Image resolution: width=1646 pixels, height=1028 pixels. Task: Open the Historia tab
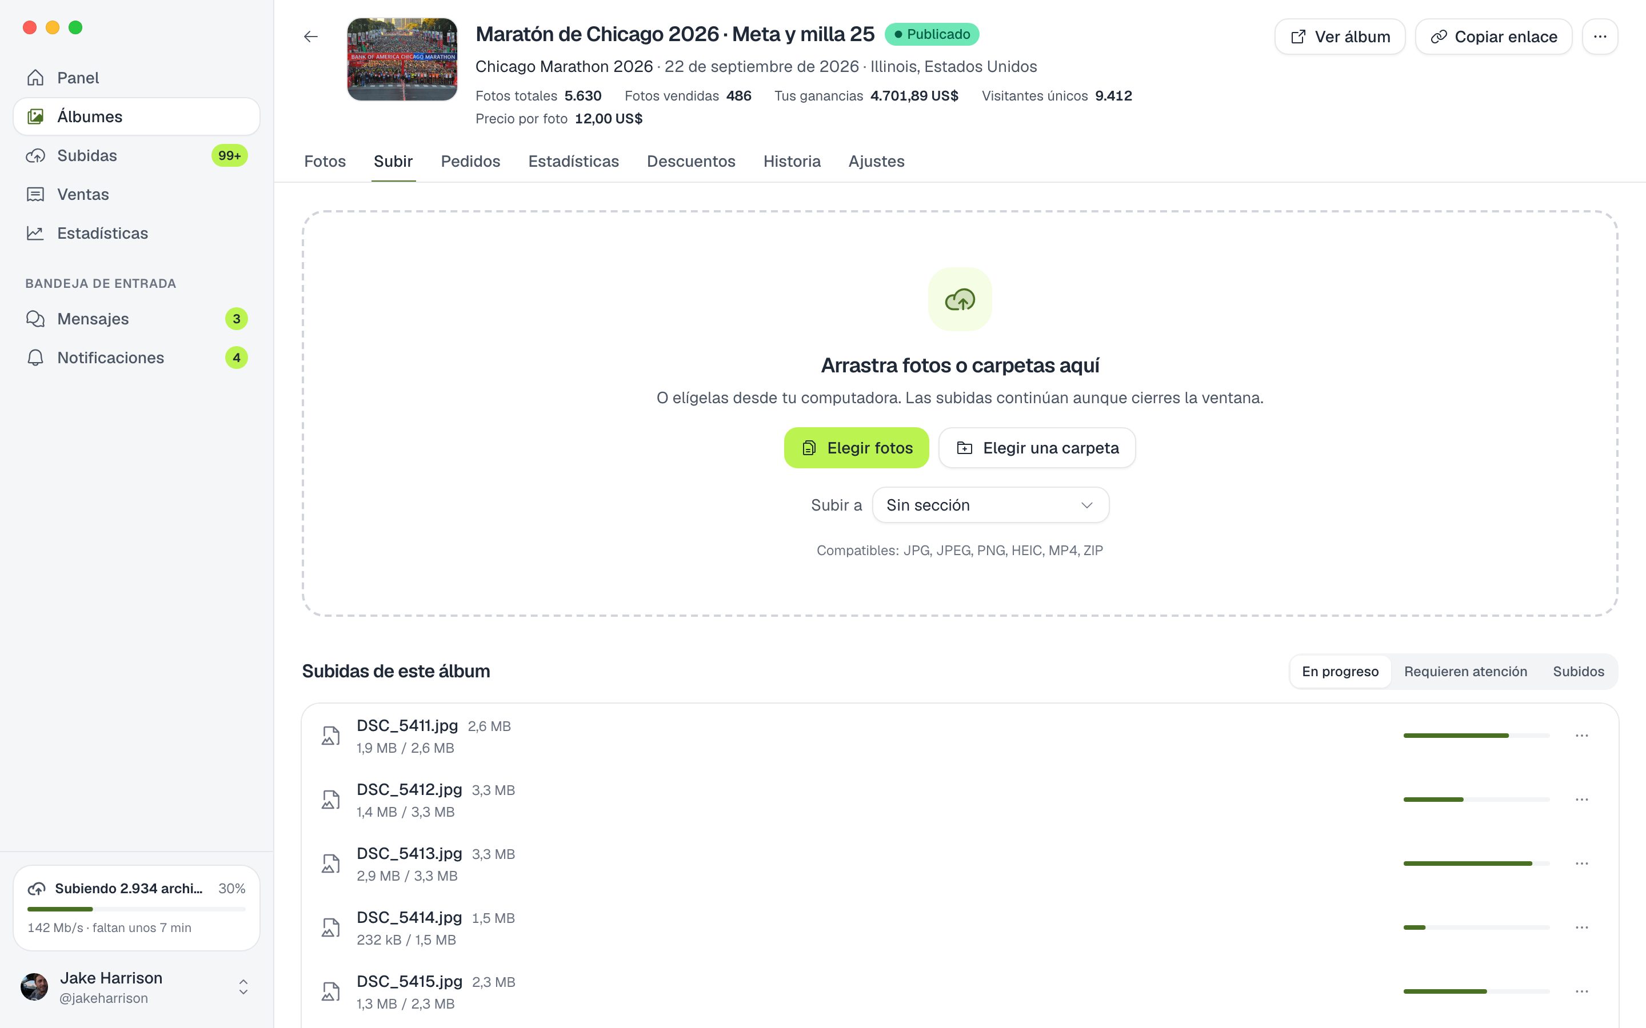point(792,161)
